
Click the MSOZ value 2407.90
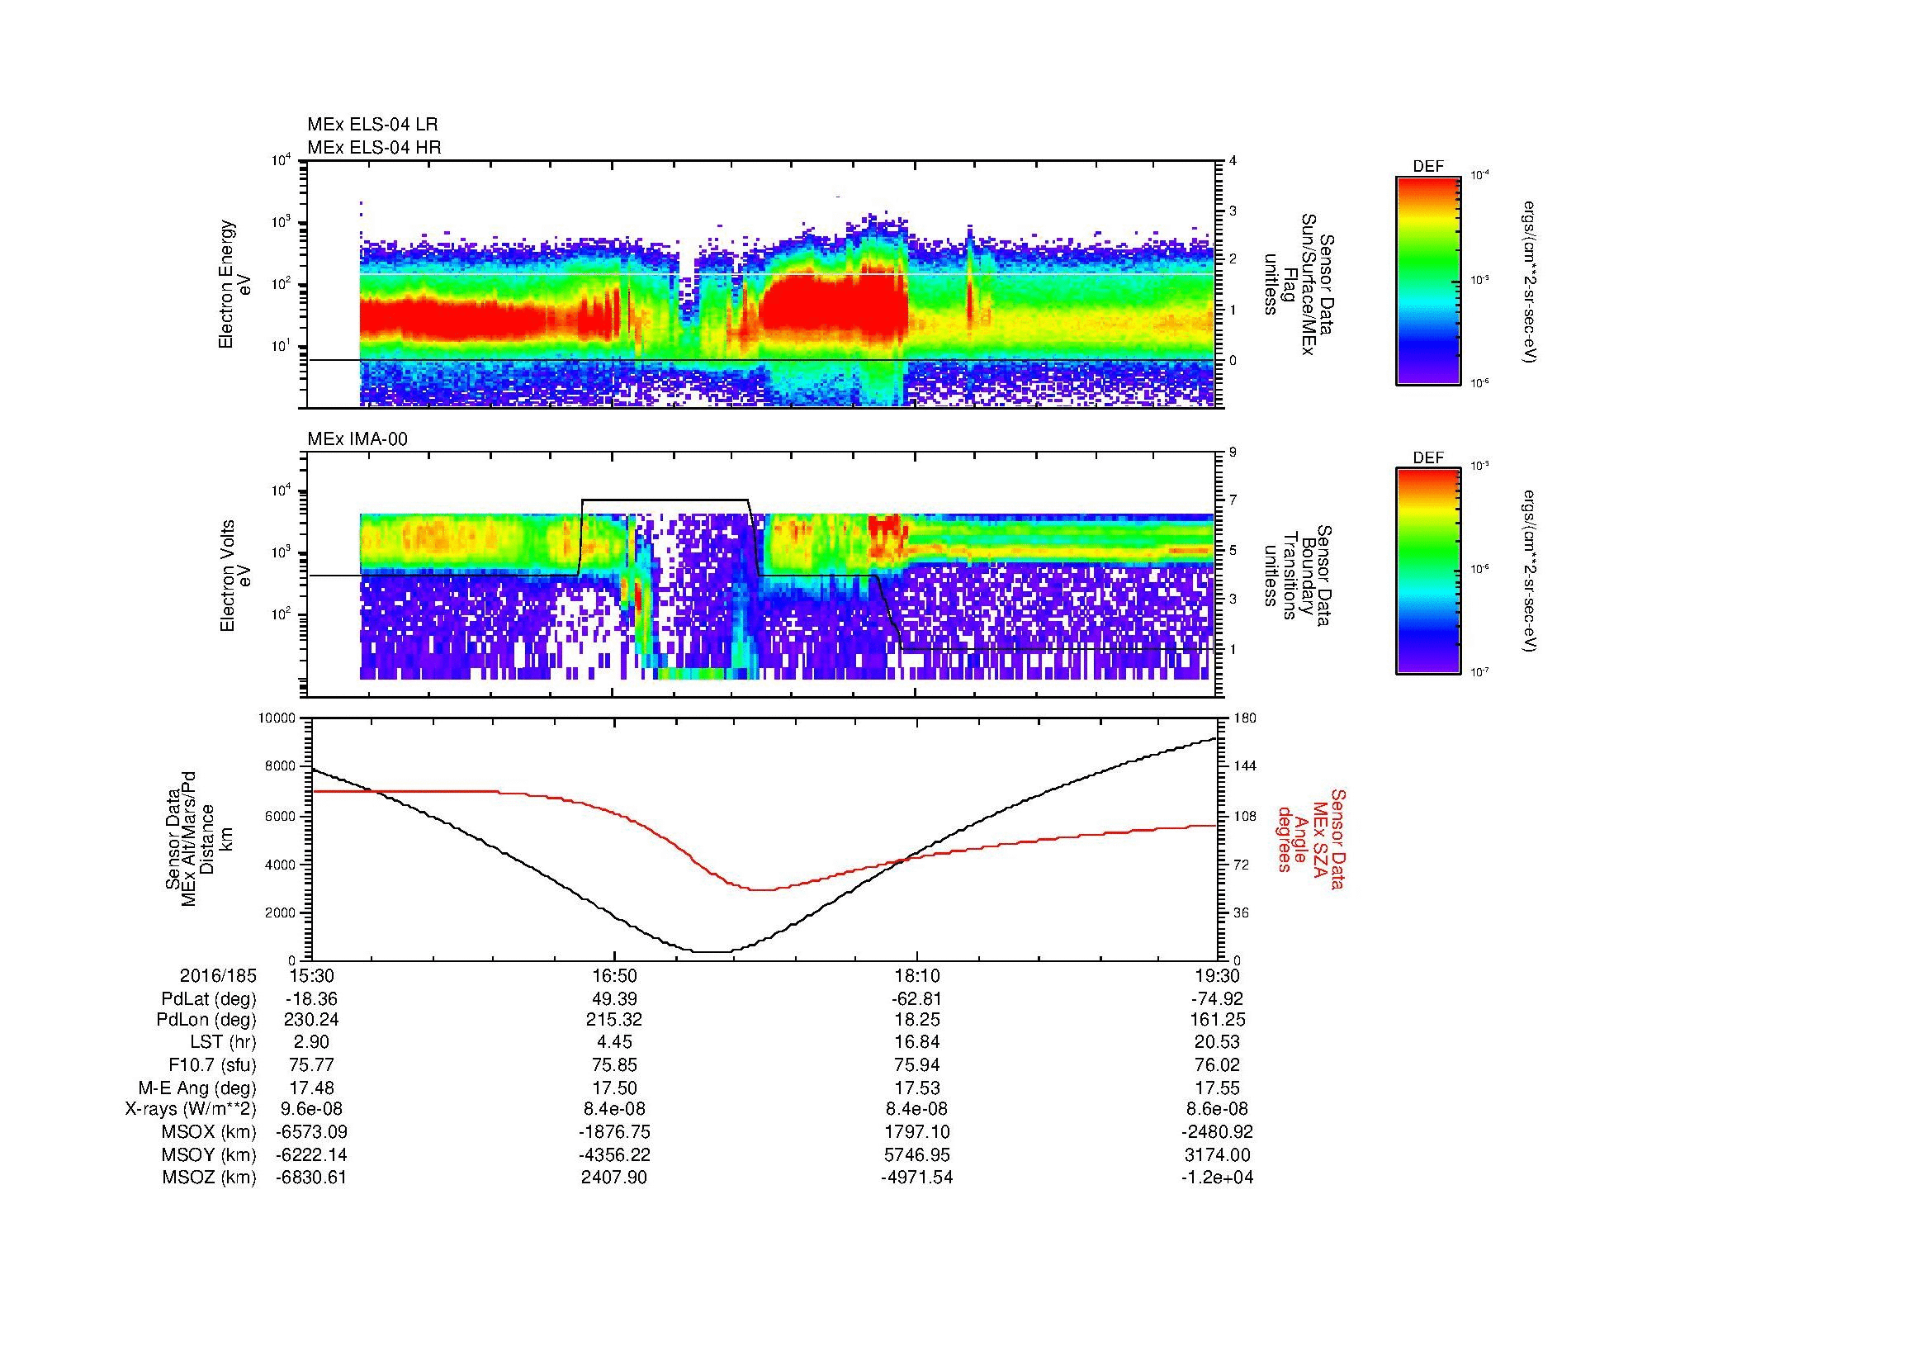(615, 1178)
